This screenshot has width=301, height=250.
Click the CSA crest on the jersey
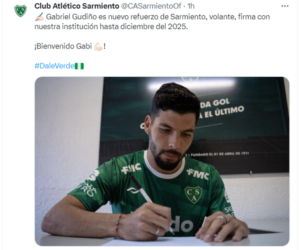(193, 194)
